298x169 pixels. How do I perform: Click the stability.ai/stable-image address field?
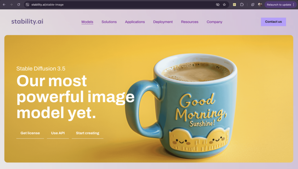[122, 5]
